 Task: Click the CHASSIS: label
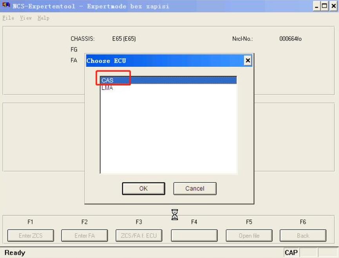(83, 39)
